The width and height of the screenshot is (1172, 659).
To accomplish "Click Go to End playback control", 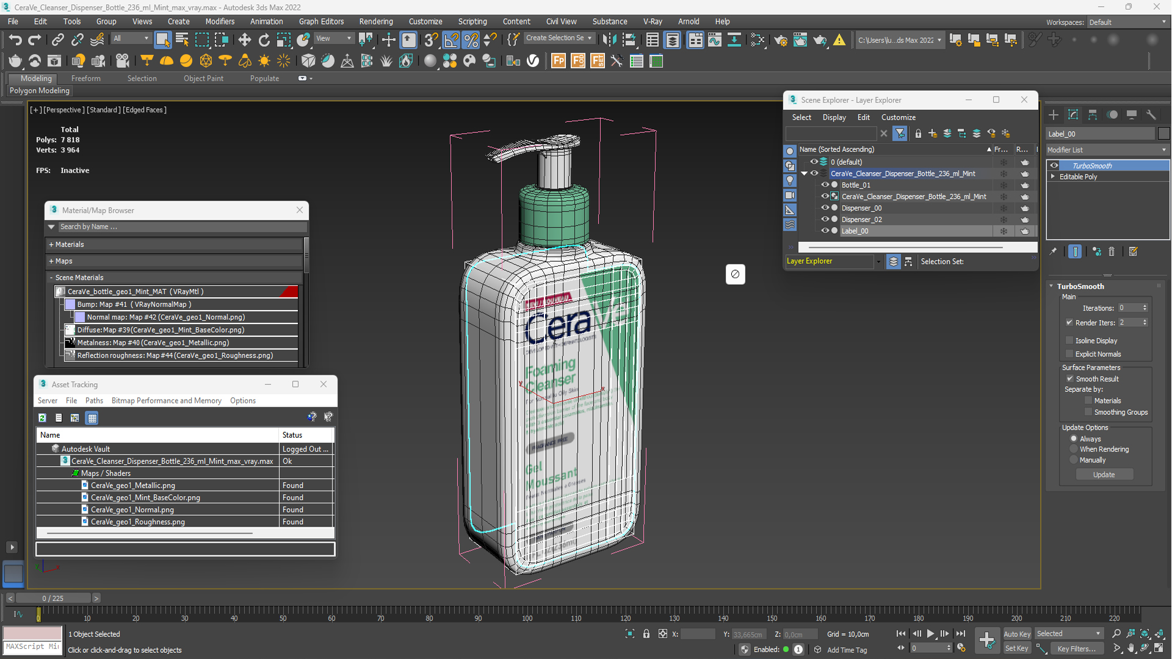I will [960, 634].
